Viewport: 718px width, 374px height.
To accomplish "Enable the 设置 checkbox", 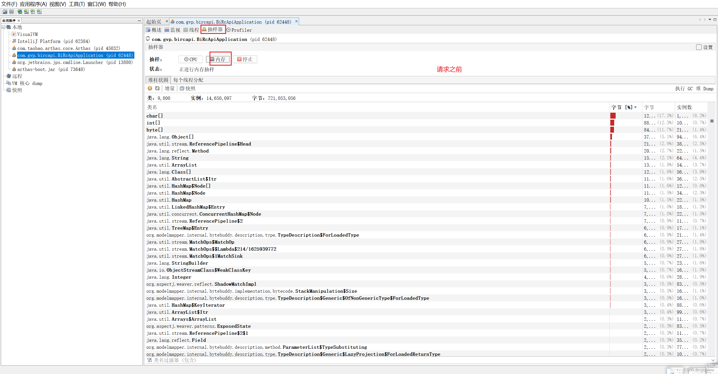I will 699,47.
